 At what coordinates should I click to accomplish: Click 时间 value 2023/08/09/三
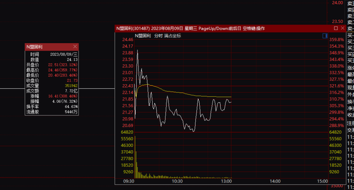click(64, 54)
